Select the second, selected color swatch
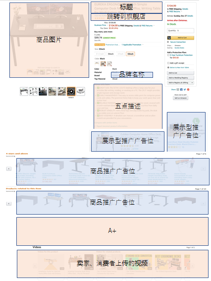 coord(103,63)
